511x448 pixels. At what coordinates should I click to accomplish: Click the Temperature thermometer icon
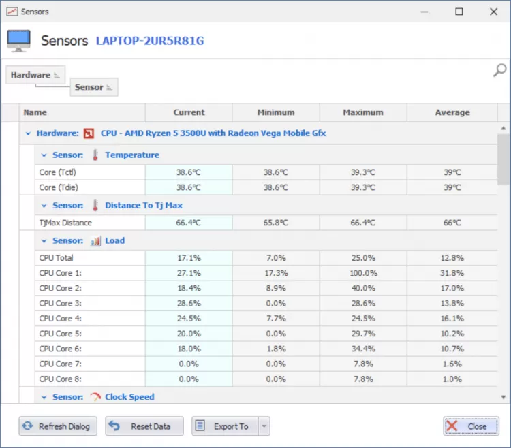point(95,155)
